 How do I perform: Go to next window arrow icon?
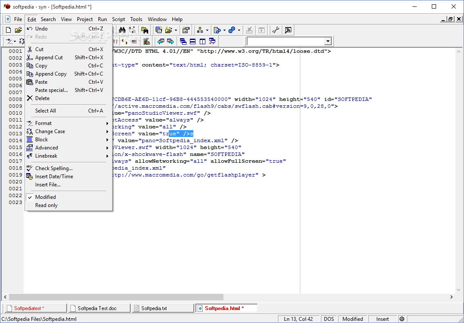click(171, 41)
